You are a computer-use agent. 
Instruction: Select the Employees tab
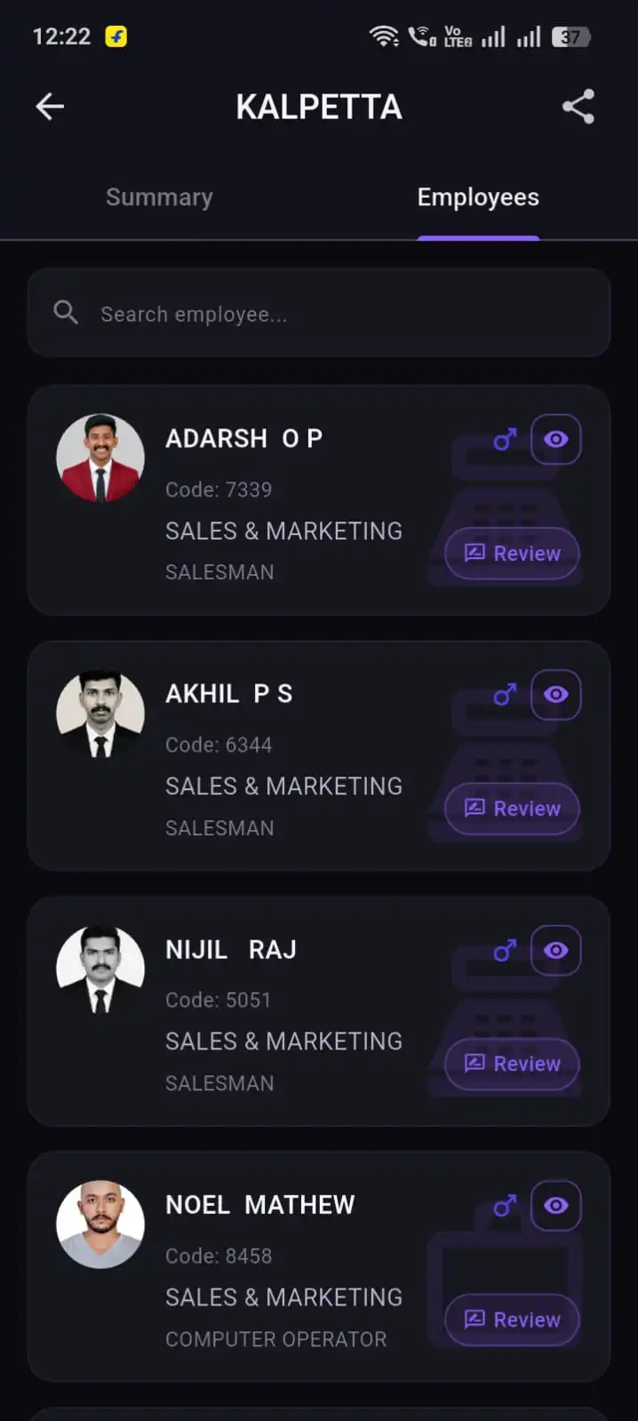478,197
